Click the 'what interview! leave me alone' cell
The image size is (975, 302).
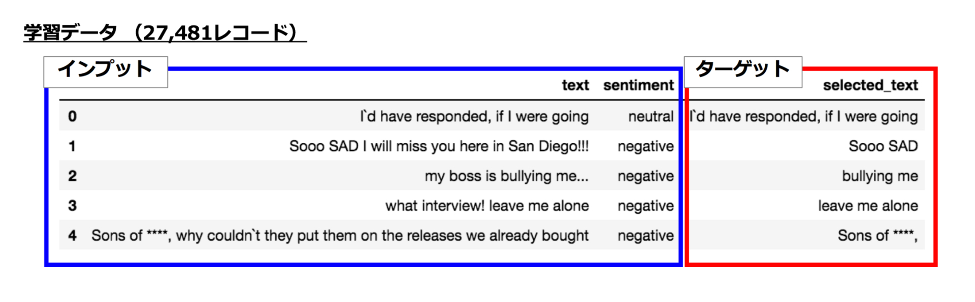click(487, 206)
